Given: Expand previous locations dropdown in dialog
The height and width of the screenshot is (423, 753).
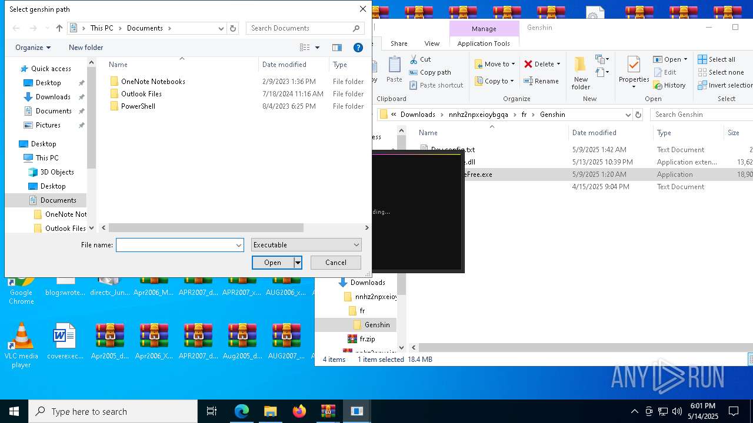Looking at the screenshot, I should click(221, 28).
